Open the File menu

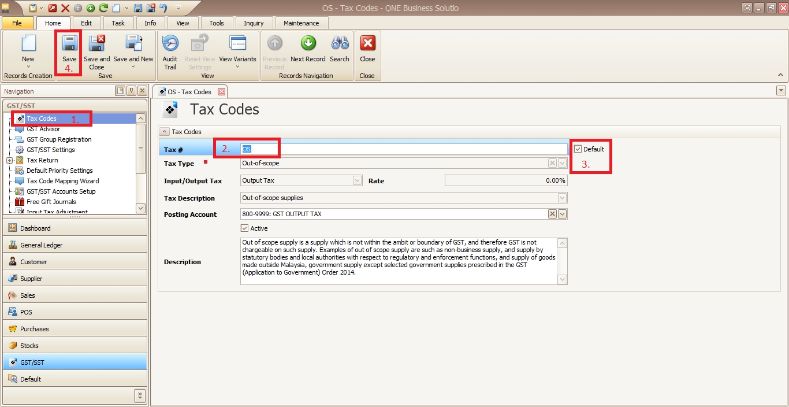(17, 23)
